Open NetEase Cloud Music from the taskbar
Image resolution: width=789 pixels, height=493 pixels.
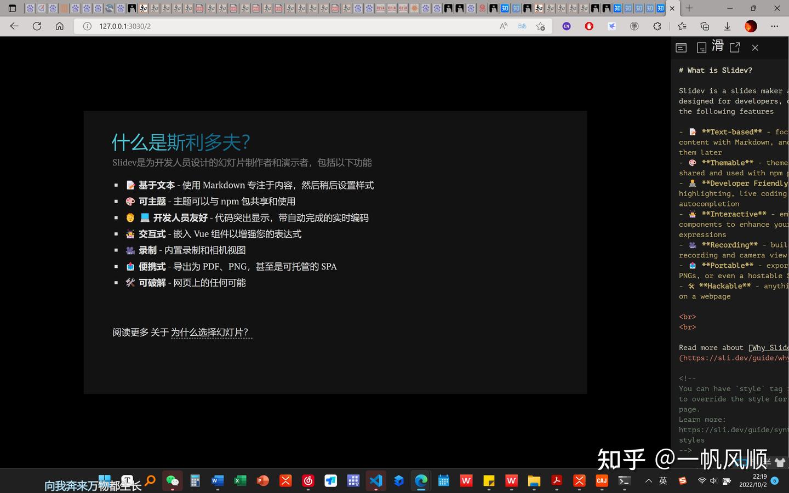pos(308,480)
